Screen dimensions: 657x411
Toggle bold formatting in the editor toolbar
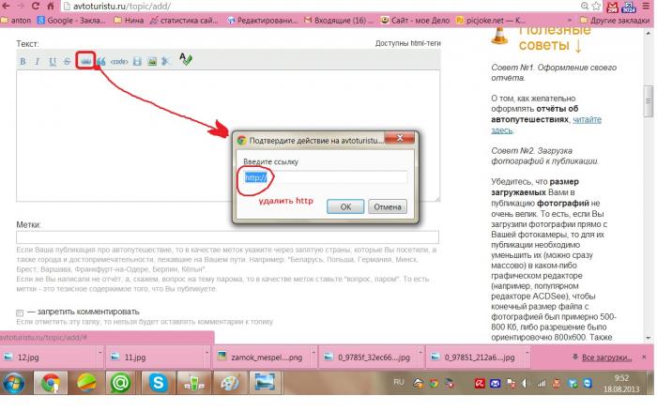23,61
